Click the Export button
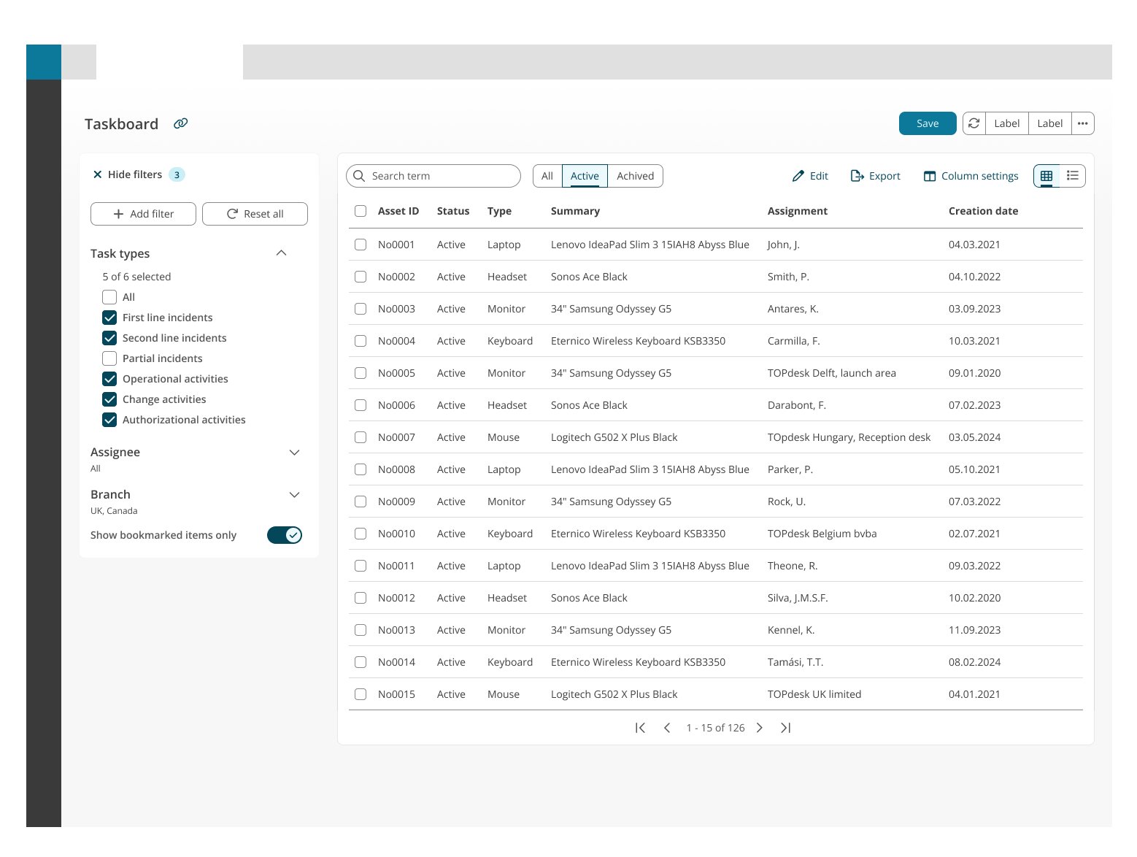This screenshot has width=1137, height=857. (876, 176)
